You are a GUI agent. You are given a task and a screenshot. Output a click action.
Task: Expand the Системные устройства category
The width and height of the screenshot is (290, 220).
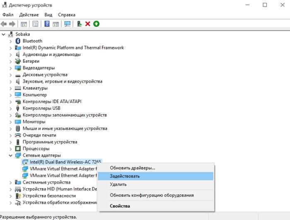pos(10,182)
